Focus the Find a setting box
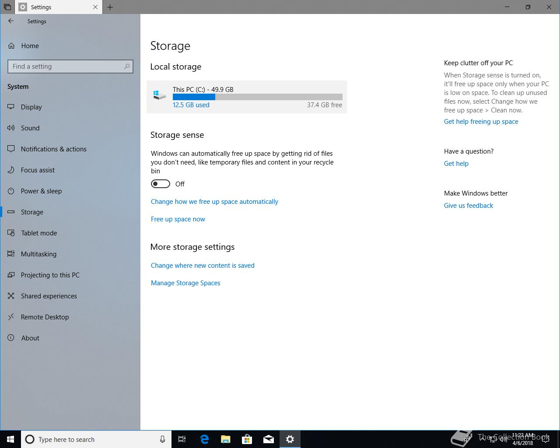Screen dimensions: 560x448 coord(70,66)
